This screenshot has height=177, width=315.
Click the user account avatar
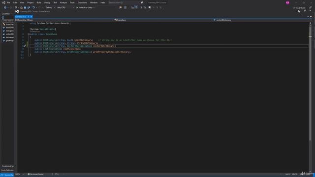[287, 2]
